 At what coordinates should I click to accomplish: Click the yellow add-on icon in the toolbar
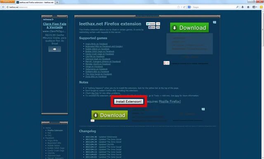click(261, 7)
